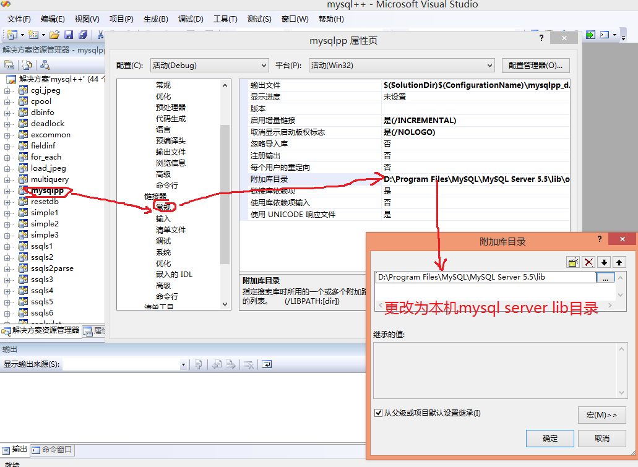Open the 工具(T) menu

click(225, 19)
